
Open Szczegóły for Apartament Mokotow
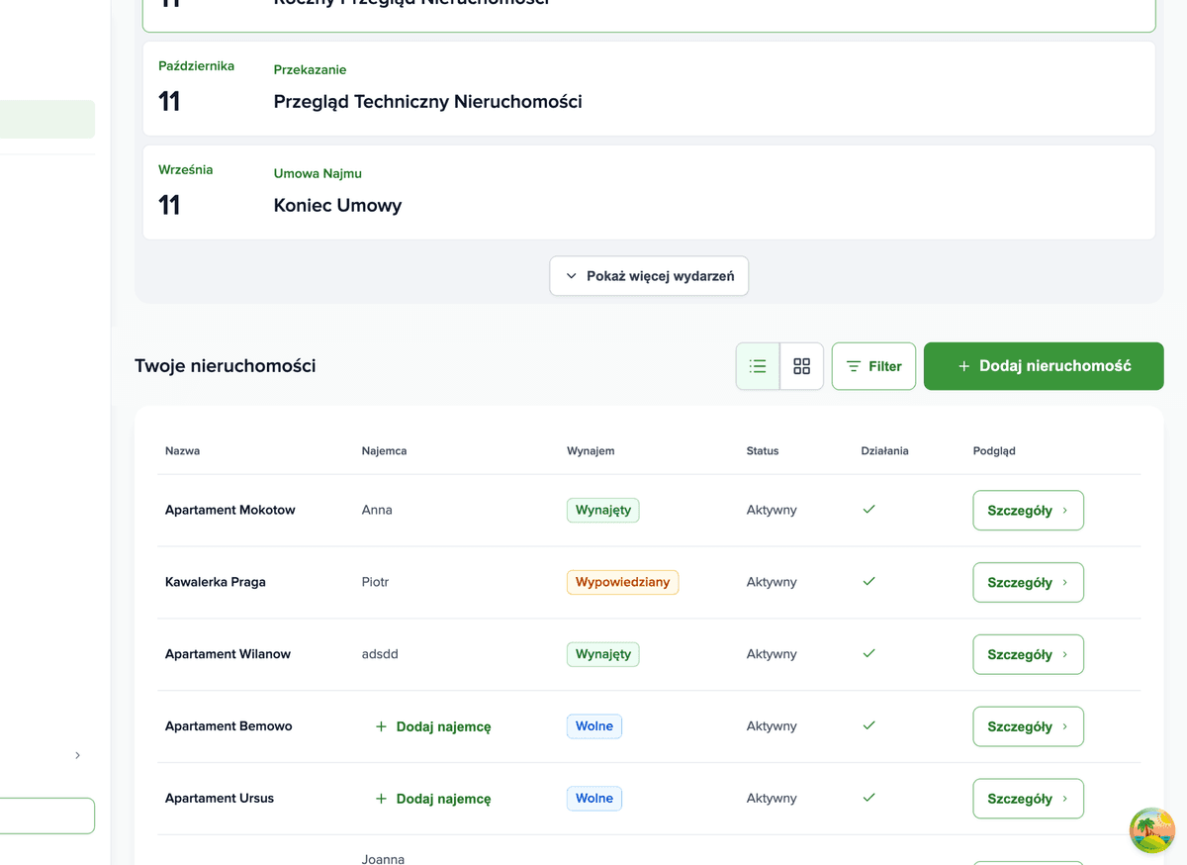coord(1028,511)
